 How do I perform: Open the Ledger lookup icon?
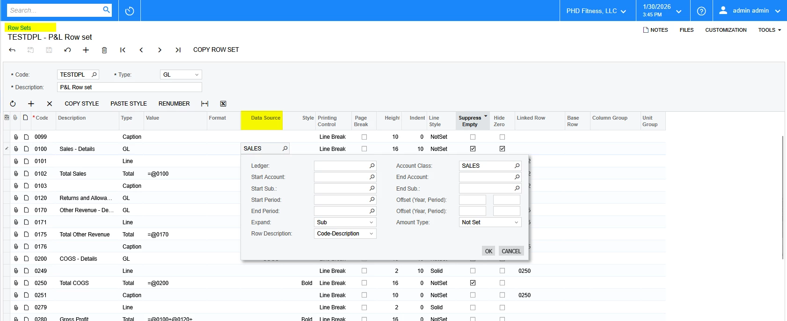pyautogui.click(x=372, y=166)
